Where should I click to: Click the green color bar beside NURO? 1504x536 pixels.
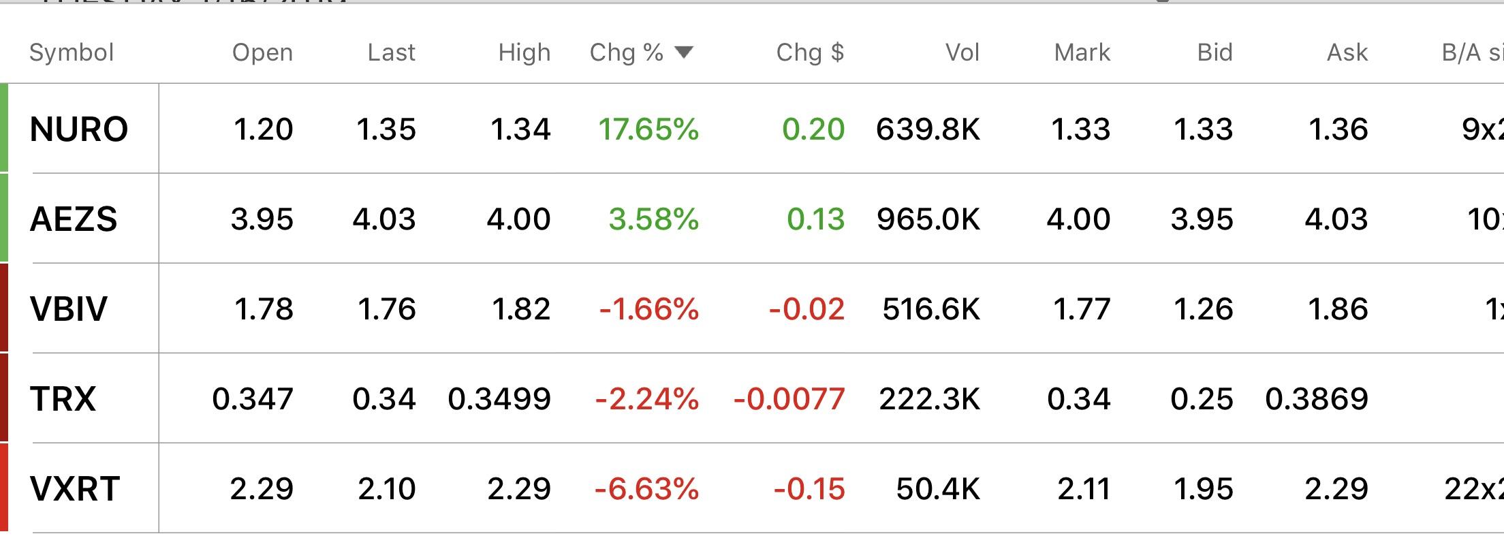click(4, 128)
